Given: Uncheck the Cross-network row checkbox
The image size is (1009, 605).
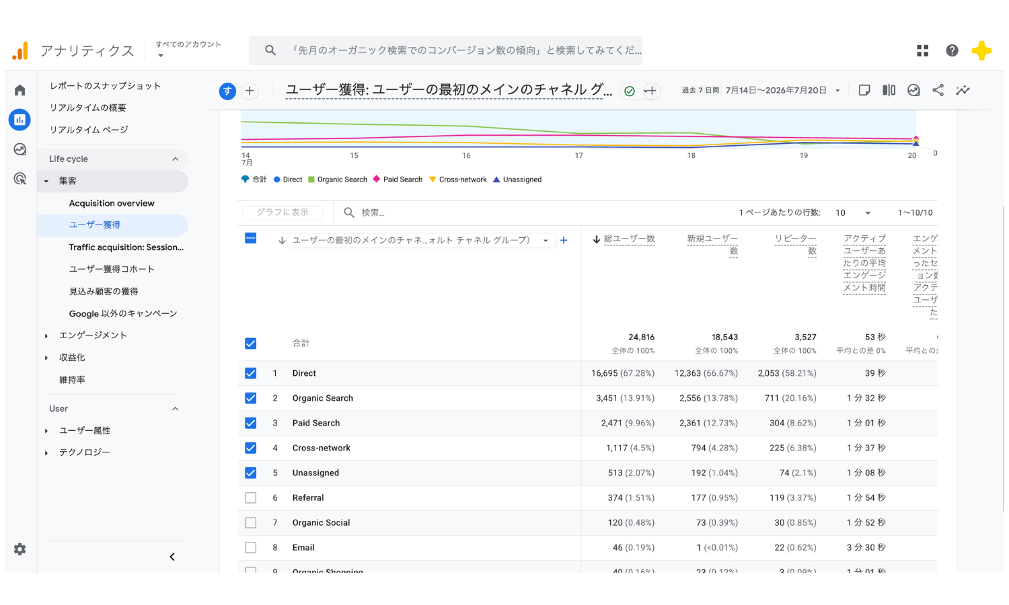Looking at the screenshot, I should (x=250, y=448).
